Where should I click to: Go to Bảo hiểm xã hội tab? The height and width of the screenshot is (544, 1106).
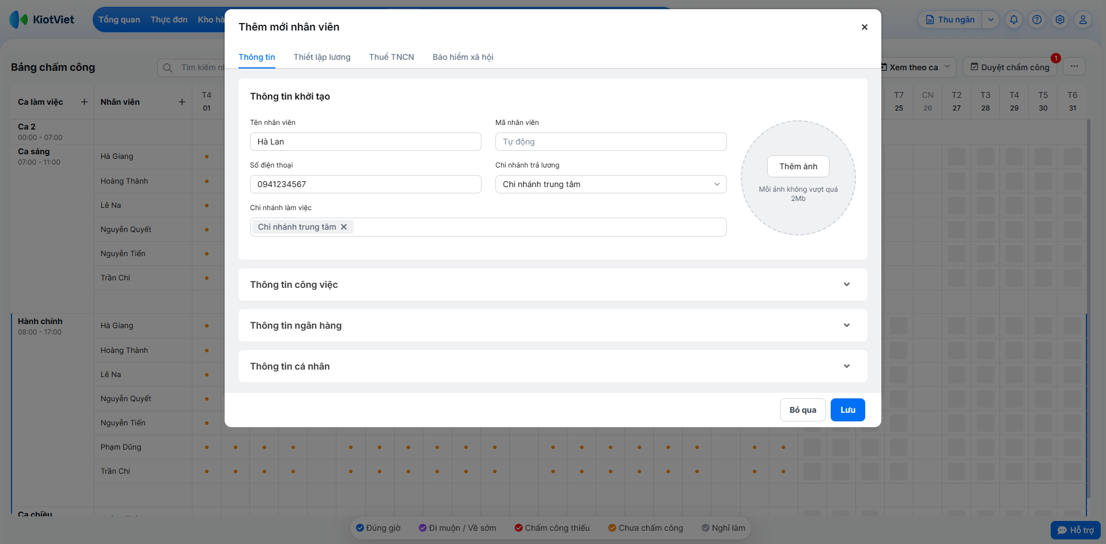[x=463, y=57]
